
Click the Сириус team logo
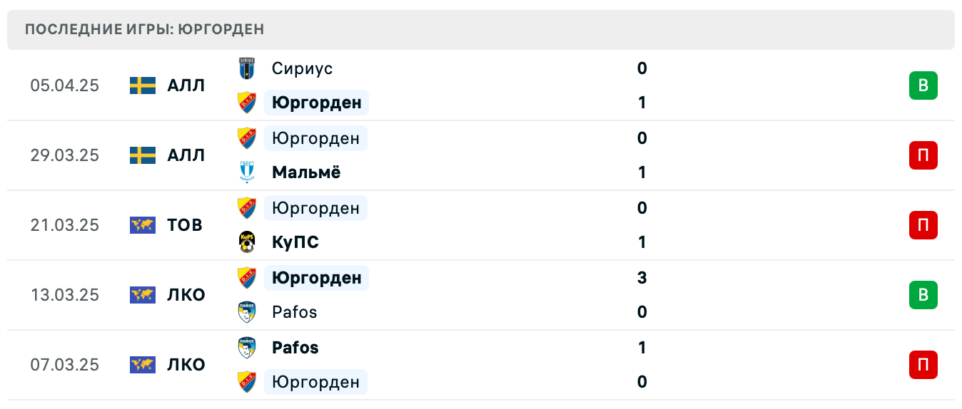click(x=247, y=68)
